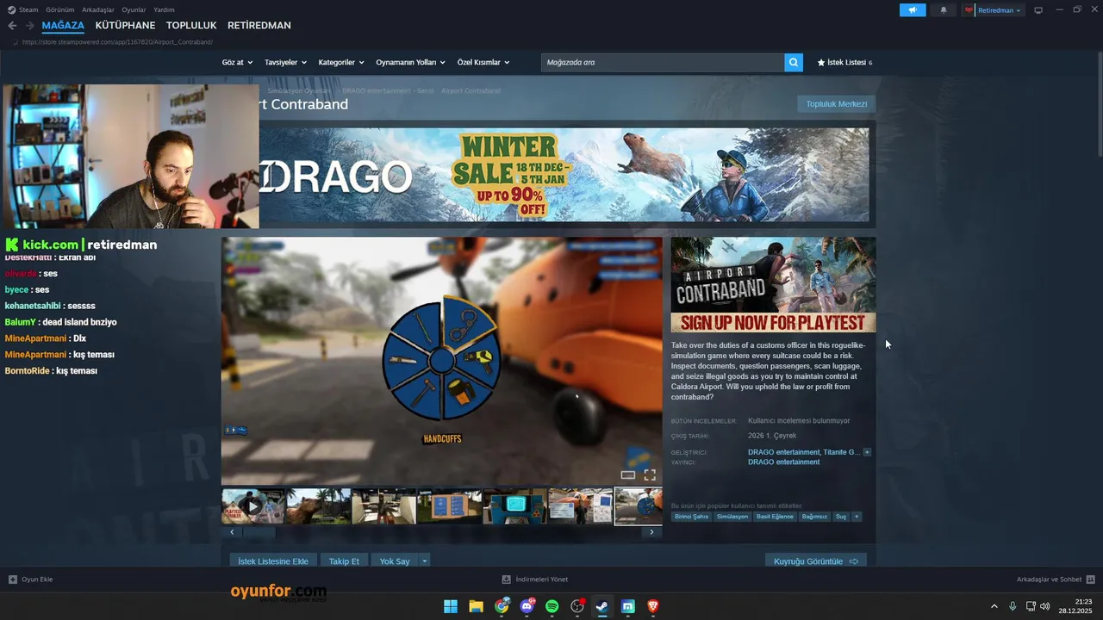Expand the Özel Kısımlar dropdown
1103x620 pixels.
pyautogui.click(x=483, y=62)
